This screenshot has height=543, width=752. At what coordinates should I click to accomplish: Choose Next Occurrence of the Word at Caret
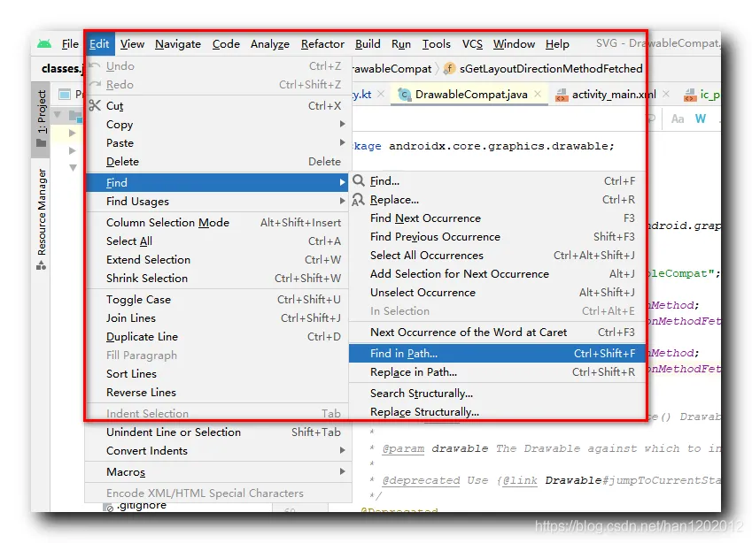click(497, 333)
